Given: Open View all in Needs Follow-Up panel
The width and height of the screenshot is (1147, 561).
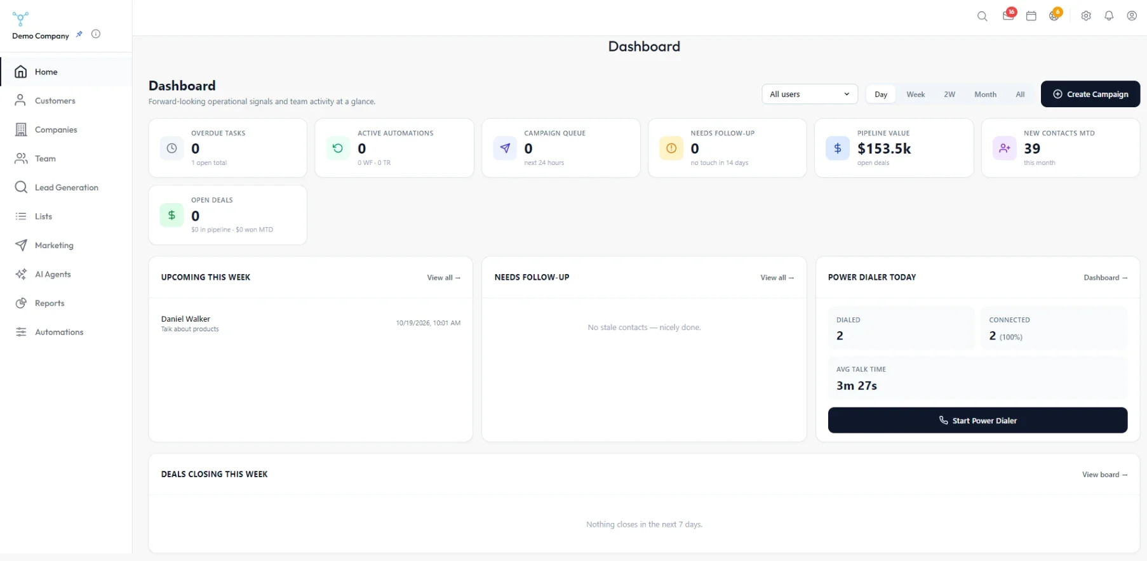Looking at the screenshot, I should tap(777, 278).
